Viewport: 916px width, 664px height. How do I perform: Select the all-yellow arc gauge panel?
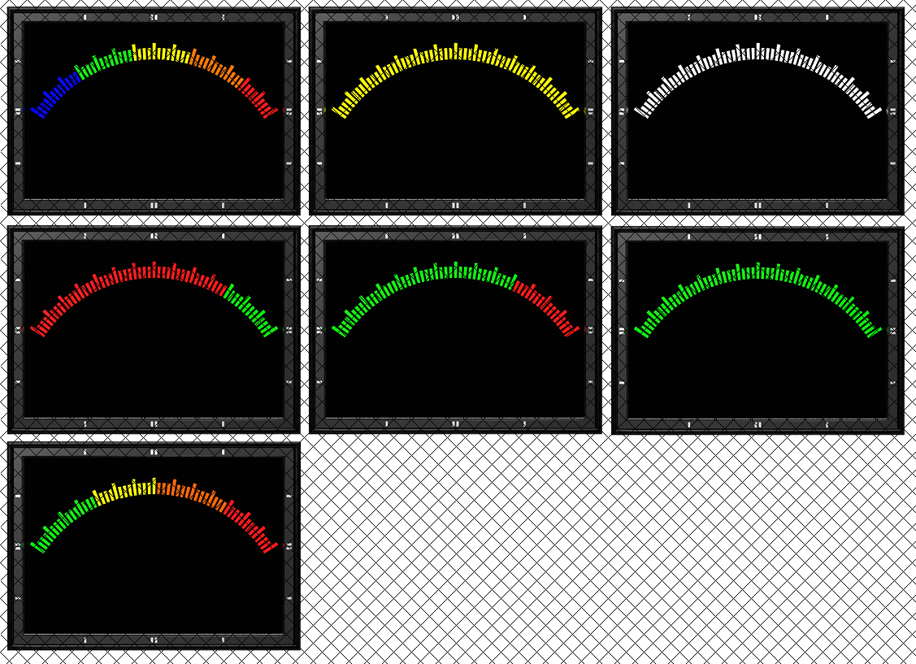[x=455, y=111]
